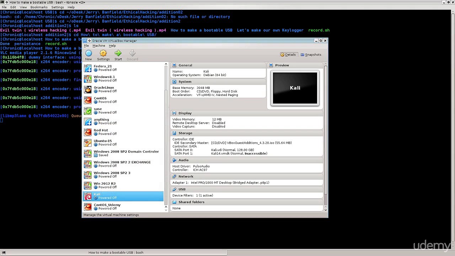Select Windows 2008 SP2 Domain Controler machine
Image resolution: width=455 pixels, height=256 pixels.
(123, 153)
